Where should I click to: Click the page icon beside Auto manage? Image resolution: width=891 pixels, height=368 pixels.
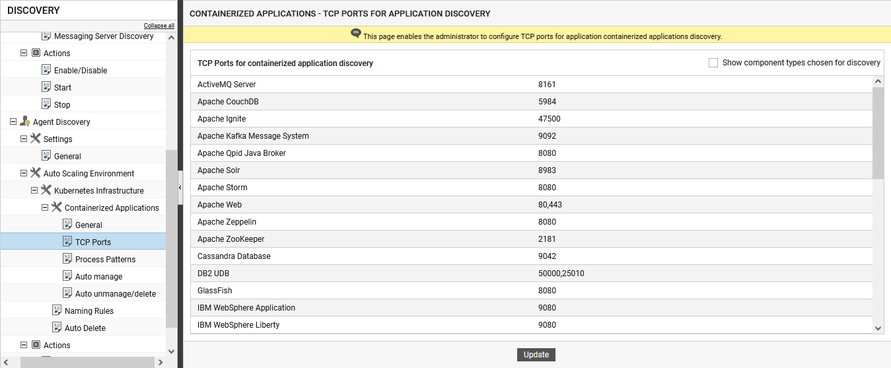coord(67,276)
